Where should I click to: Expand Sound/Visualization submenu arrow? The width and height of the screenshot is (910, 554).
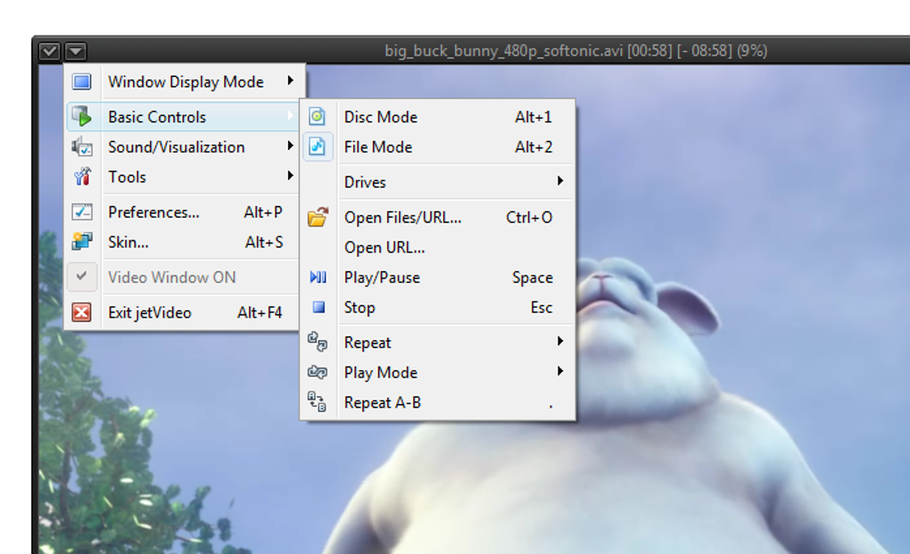(x=290, y=145)
